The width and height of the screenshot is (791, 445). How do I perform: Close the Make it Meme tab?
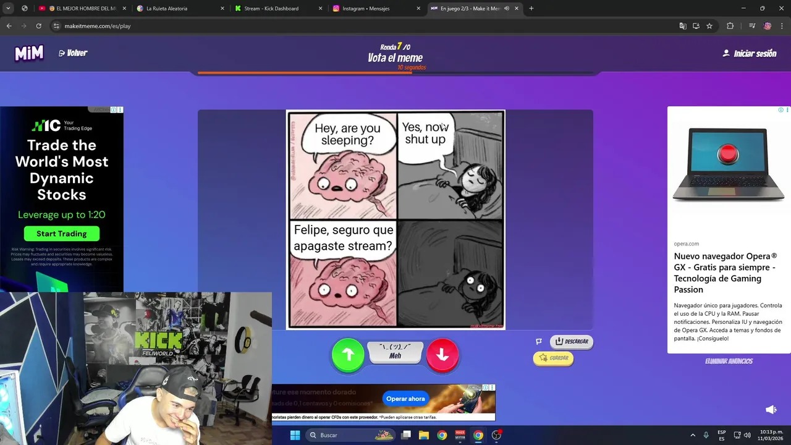pos(517,9)
